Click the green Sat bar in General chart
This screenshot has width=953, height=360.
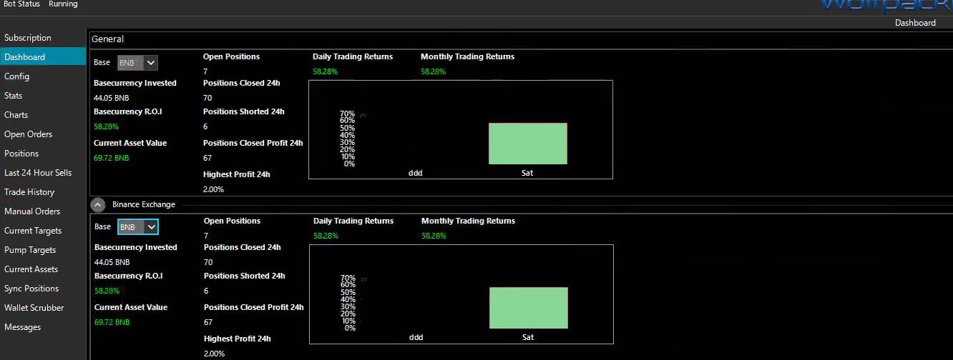(528, 144)
